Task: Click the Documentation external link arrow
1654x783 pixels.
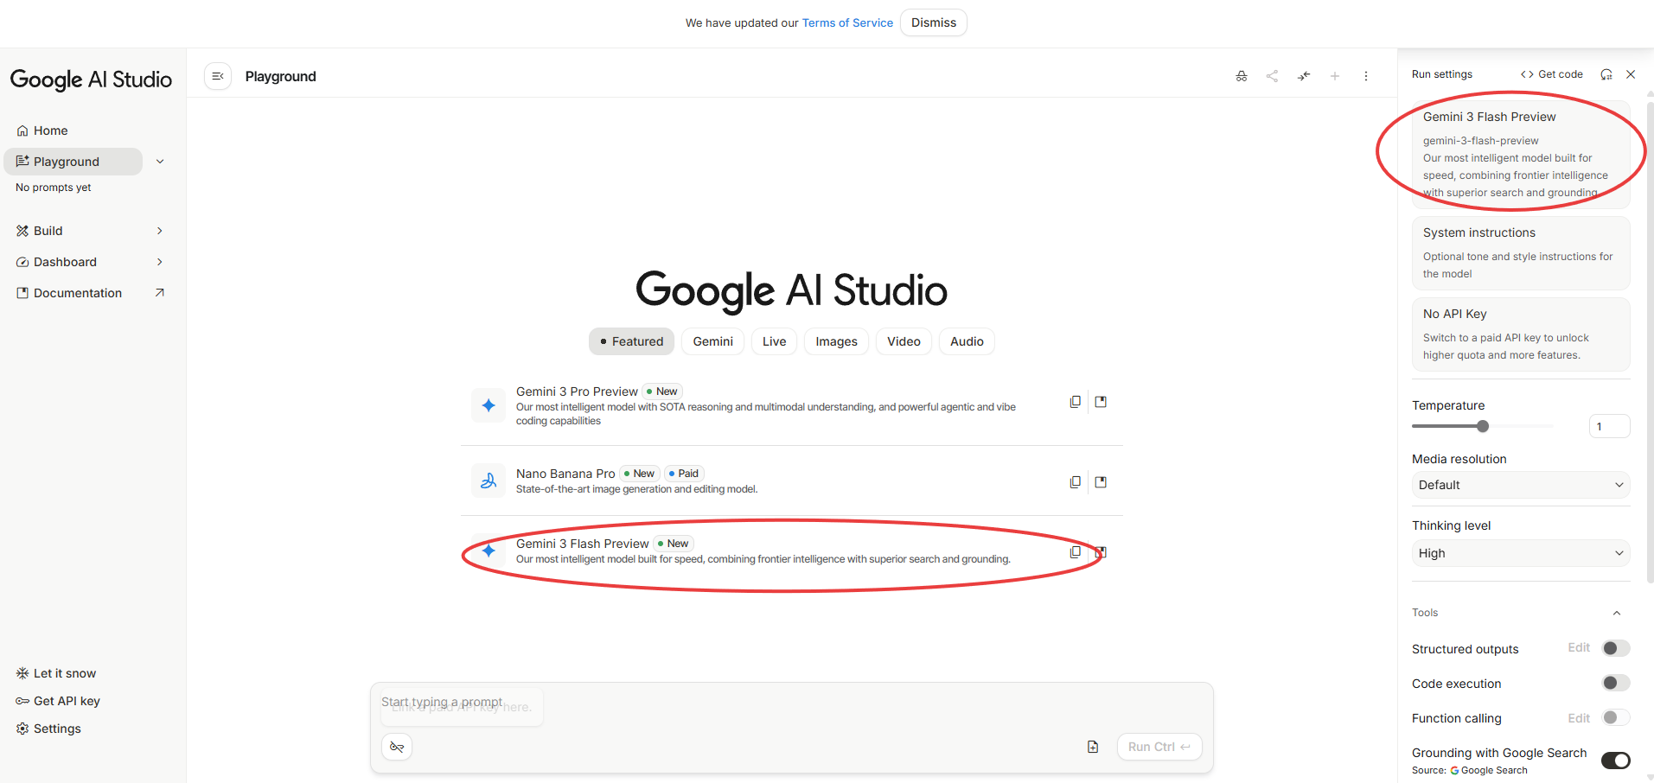Action: [x=160, y=293]
